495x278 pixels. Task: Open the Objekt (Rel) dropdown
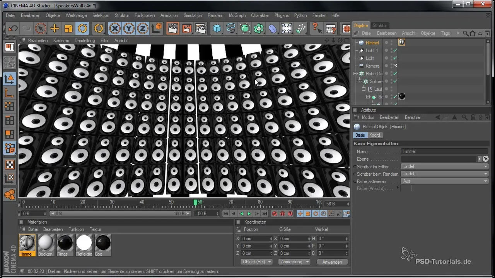click(256, 262)
